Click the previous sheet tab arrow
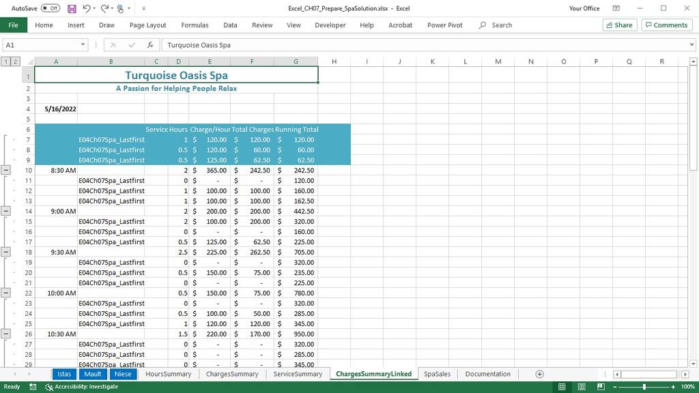This screenshot has height=393, width=699. pos(15,374)
